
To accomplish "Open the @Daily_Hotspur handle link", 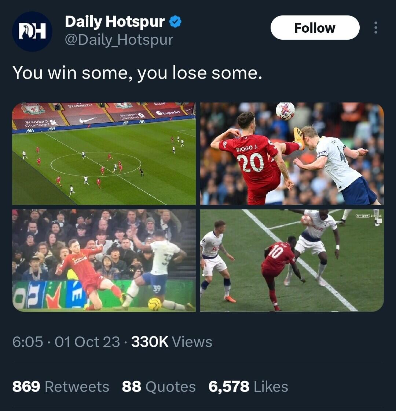I will pos(119,40).
